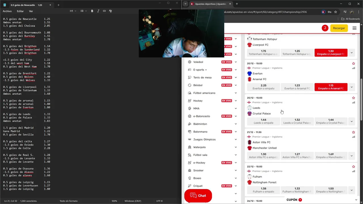
Task: Click the Hockey sport icon in sidebar
Action: pos(190,101)
